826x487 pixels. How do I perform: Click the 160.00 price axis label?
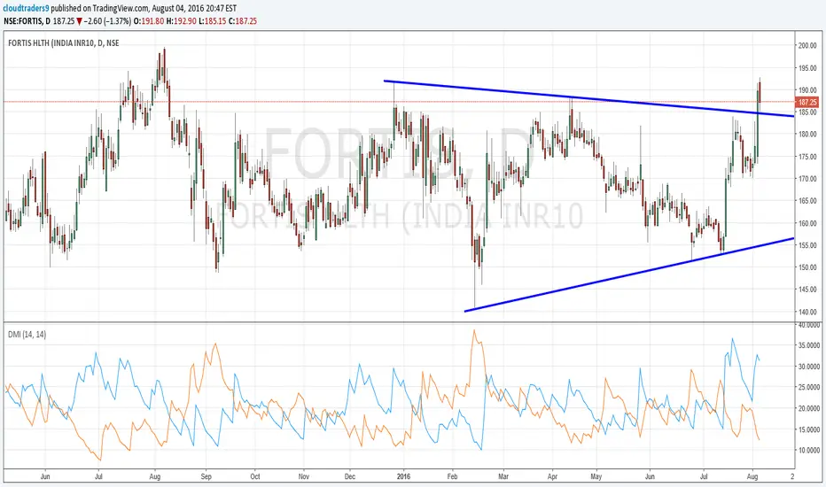[x=807, y=223]
